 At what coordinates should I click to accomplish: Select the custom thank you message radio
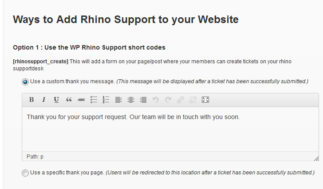[25, 82]
